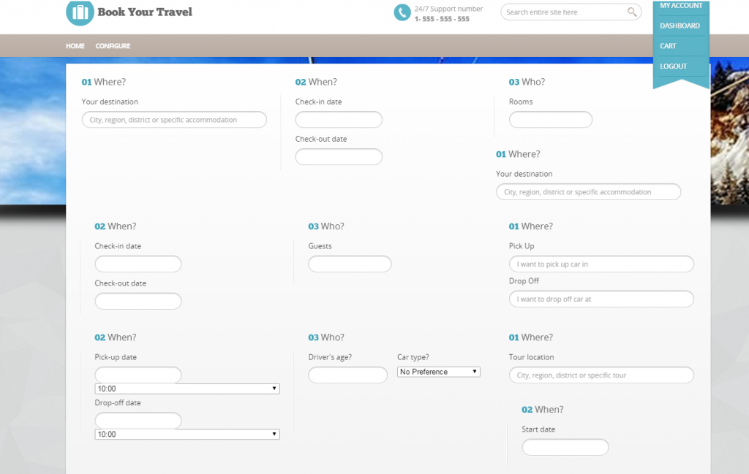The height and width of the screenshot is (474, 749).
Task: Navigate to the Dashboard link
Action: point(680,26)
